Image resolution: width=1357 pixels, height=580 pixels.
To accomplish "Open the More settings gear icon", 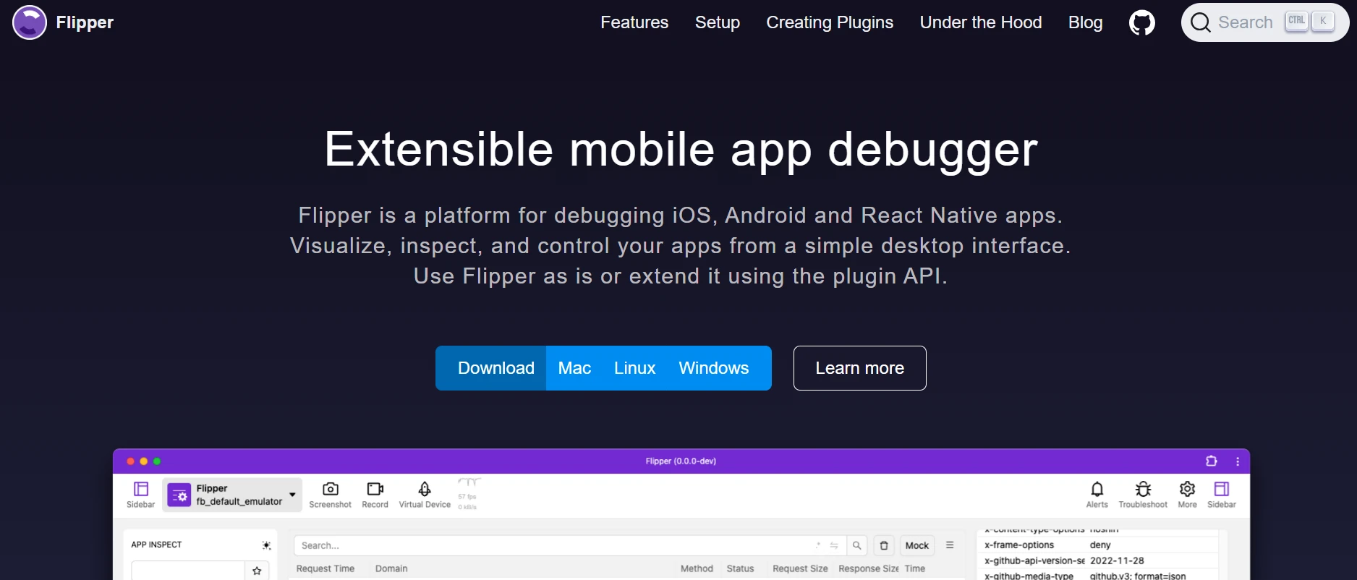I will click(x=1187, y=490).
